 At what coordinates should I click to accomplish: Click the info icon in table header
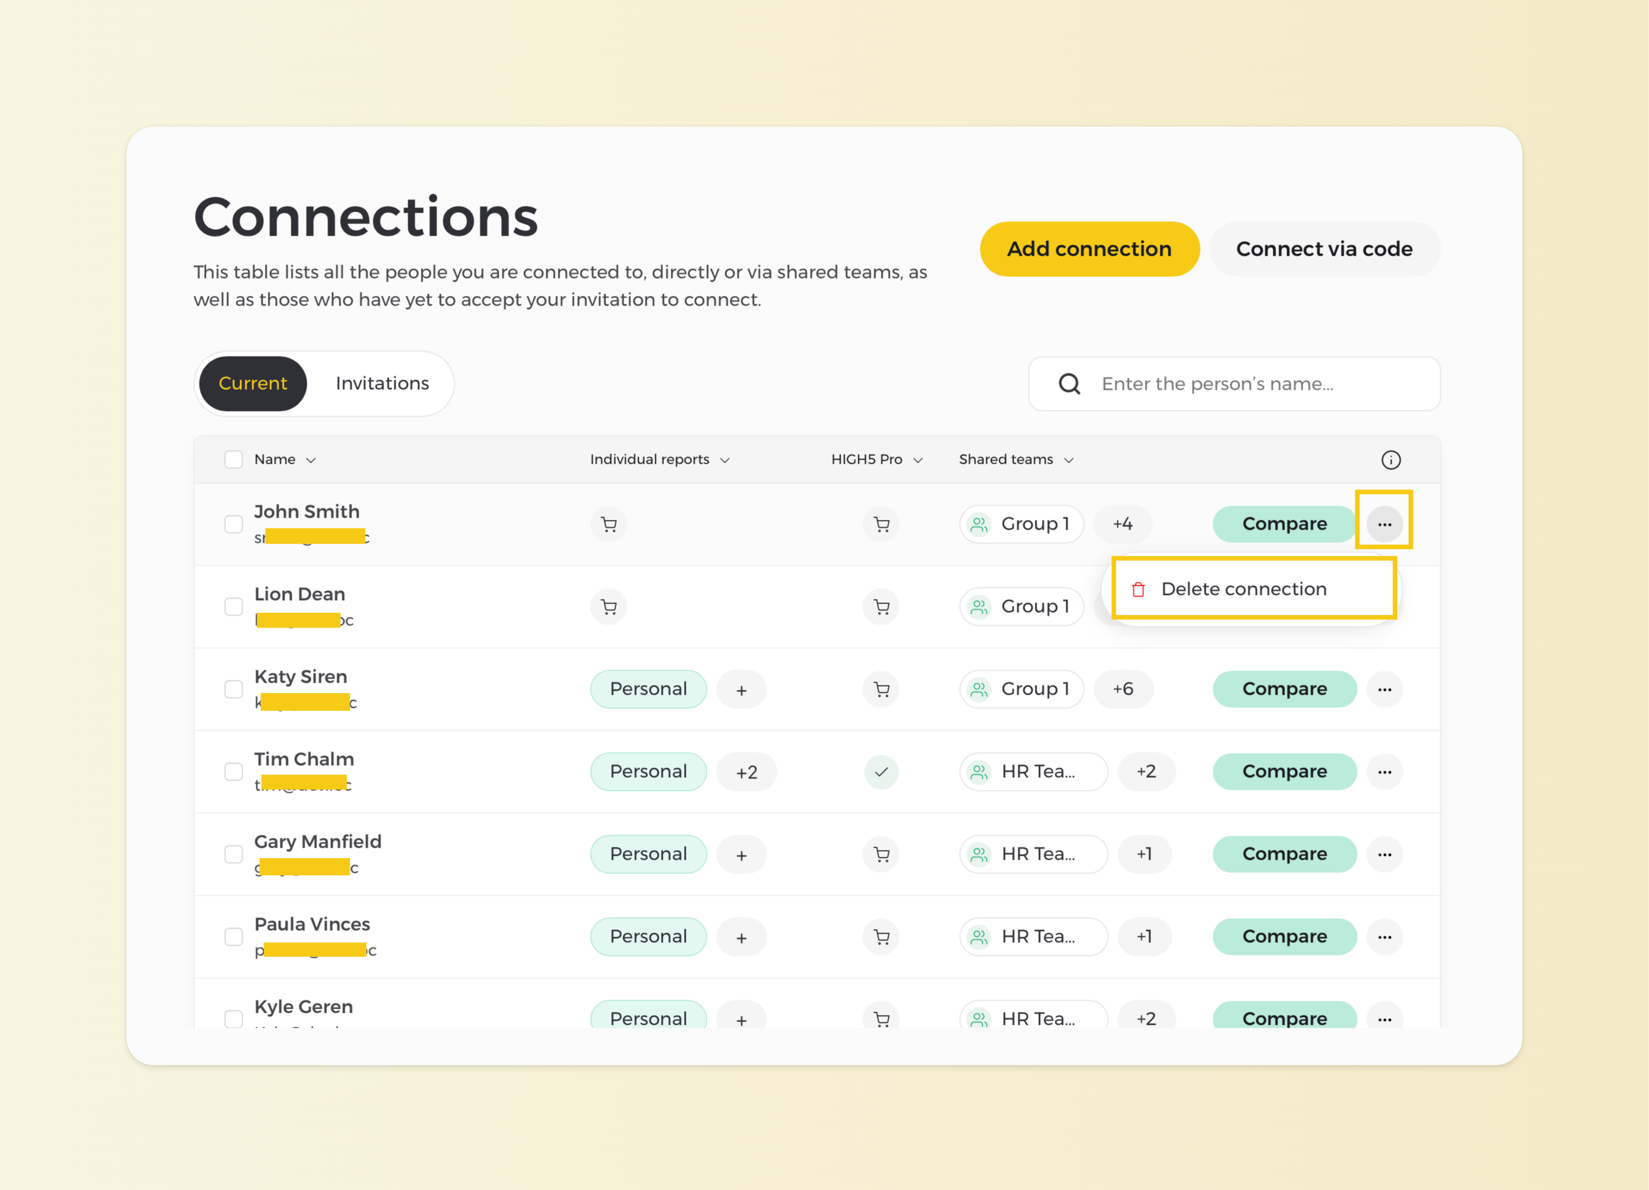(x=1390, y=459)
